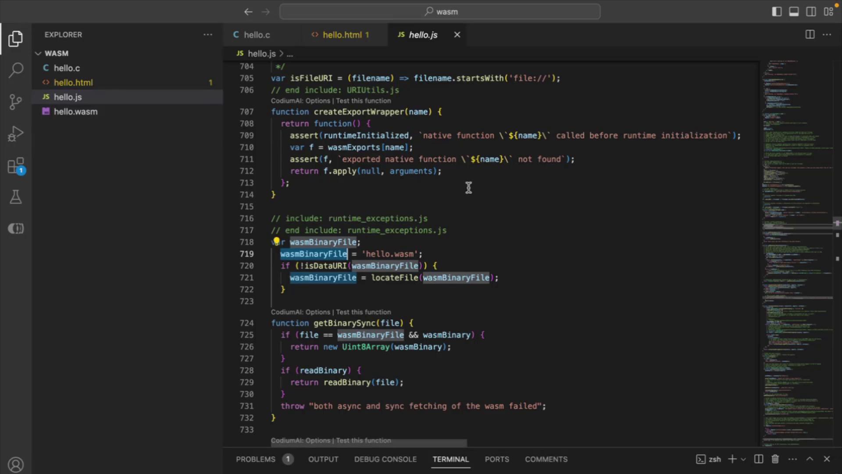The height and width of the screenshot is (474, 842).
Task: Open the Testing flask view
Action: click(x=16, y=197)
